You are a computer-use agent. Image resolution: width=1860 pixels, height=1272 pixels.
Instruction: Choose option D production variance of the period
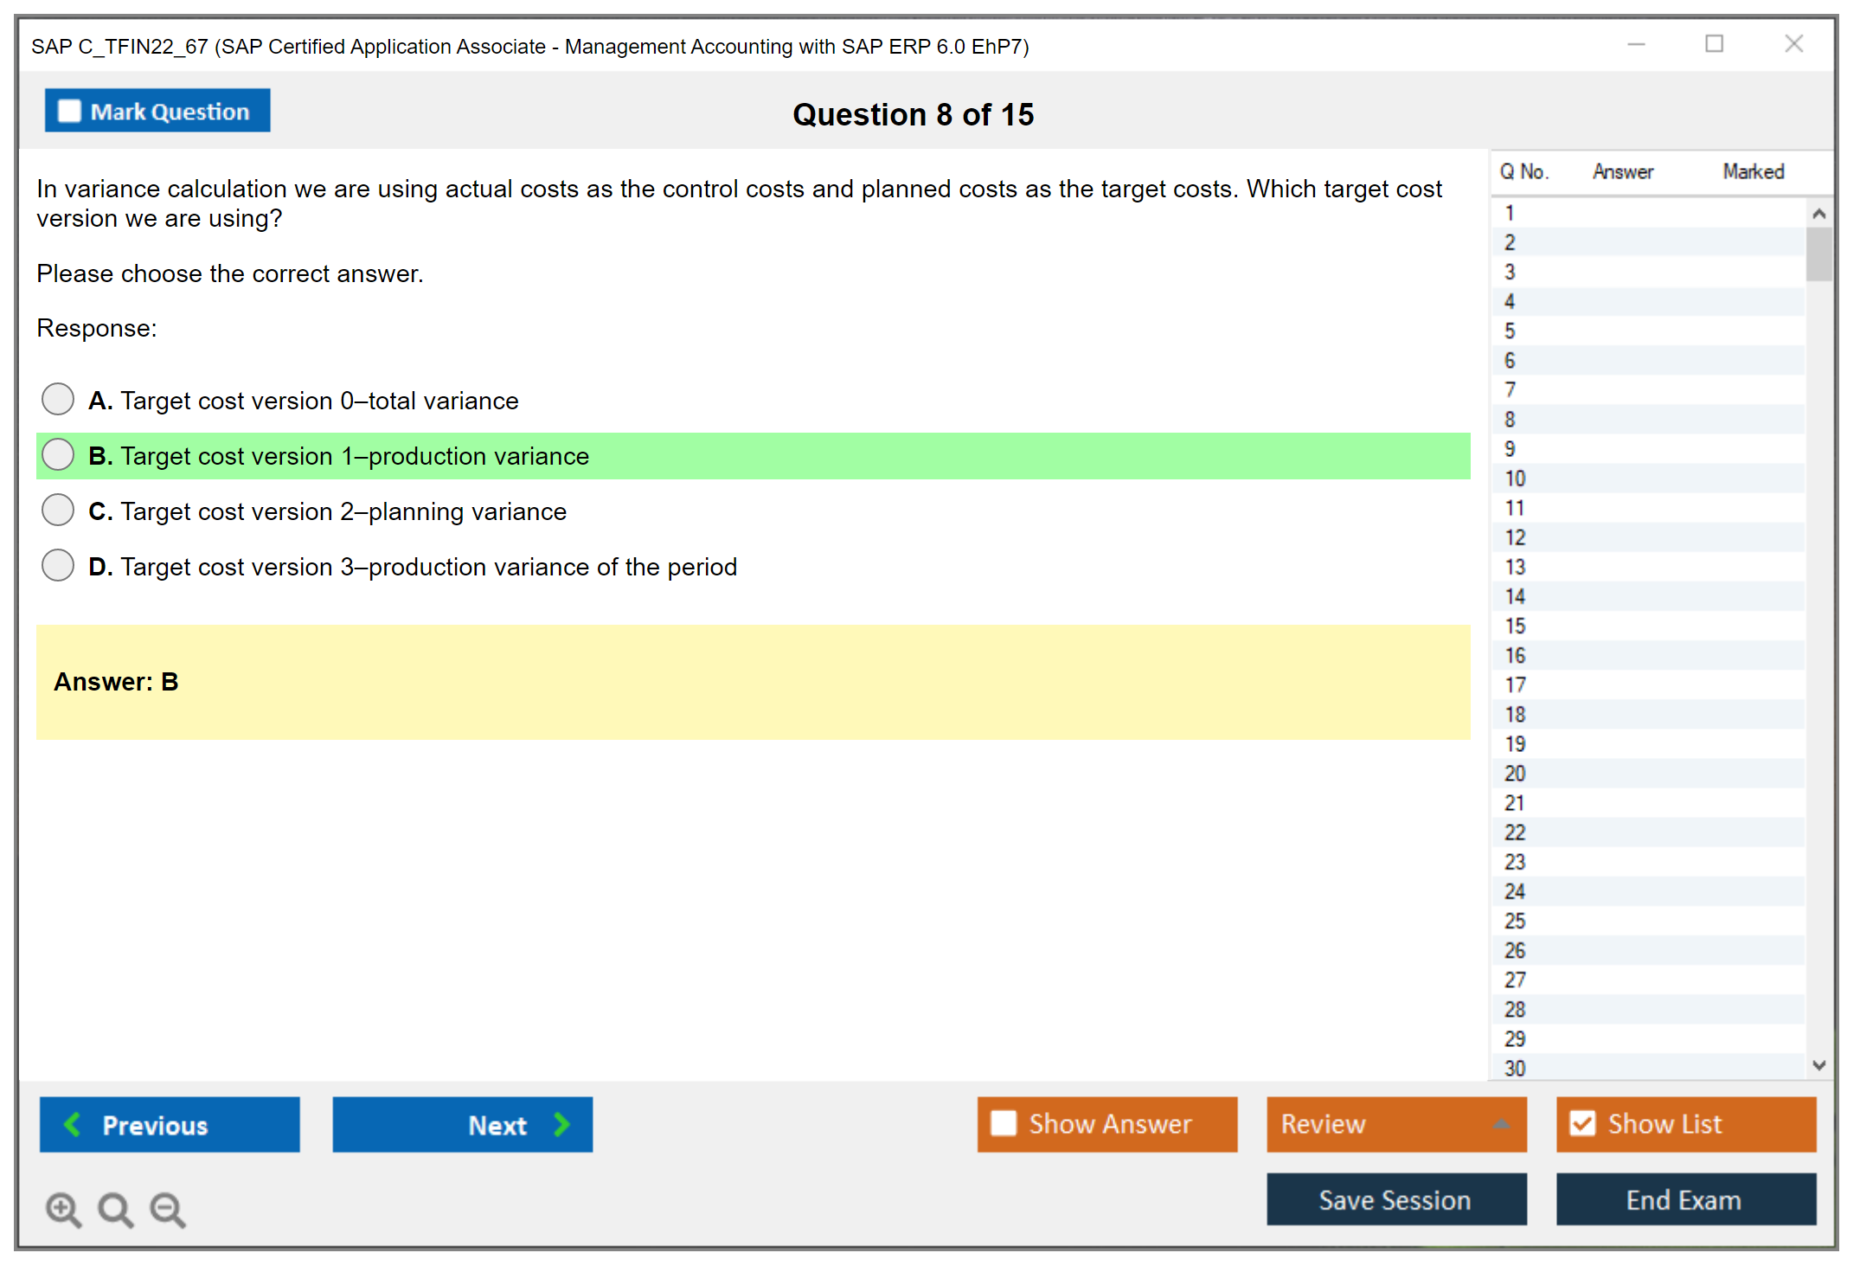click(x=58, y=565)
